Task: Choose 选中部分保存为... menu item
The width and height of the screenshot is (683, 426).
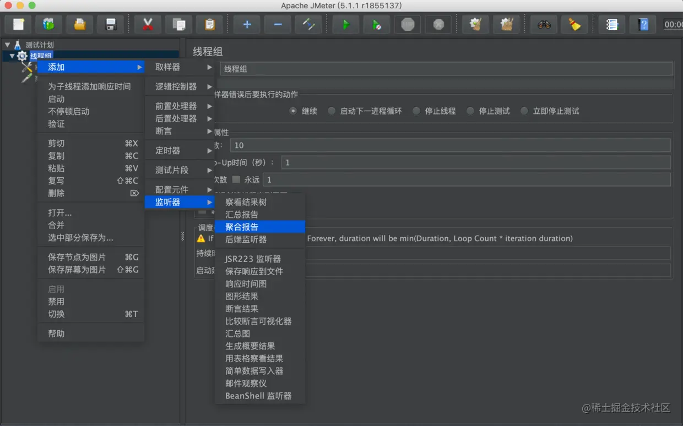Action: click(x=91, y=238)
